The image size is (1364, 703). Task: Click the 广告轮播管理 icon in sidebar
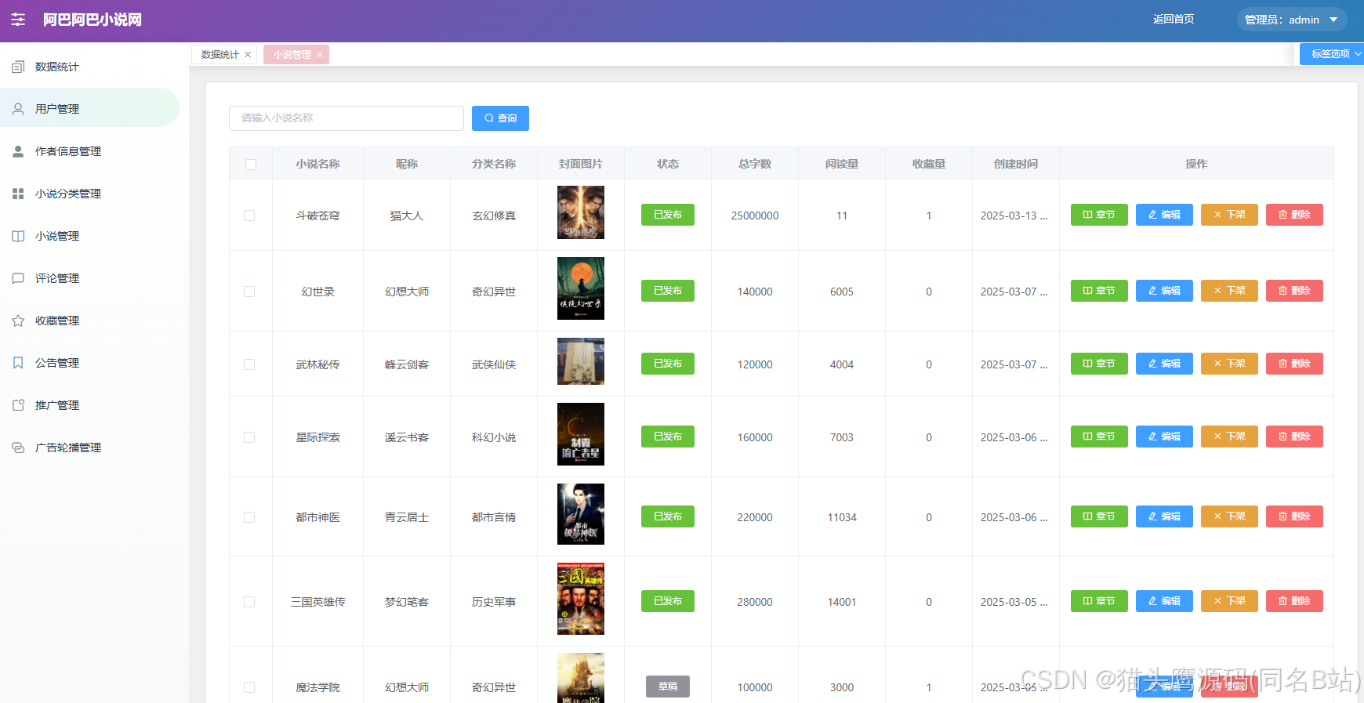pos(18,448)
